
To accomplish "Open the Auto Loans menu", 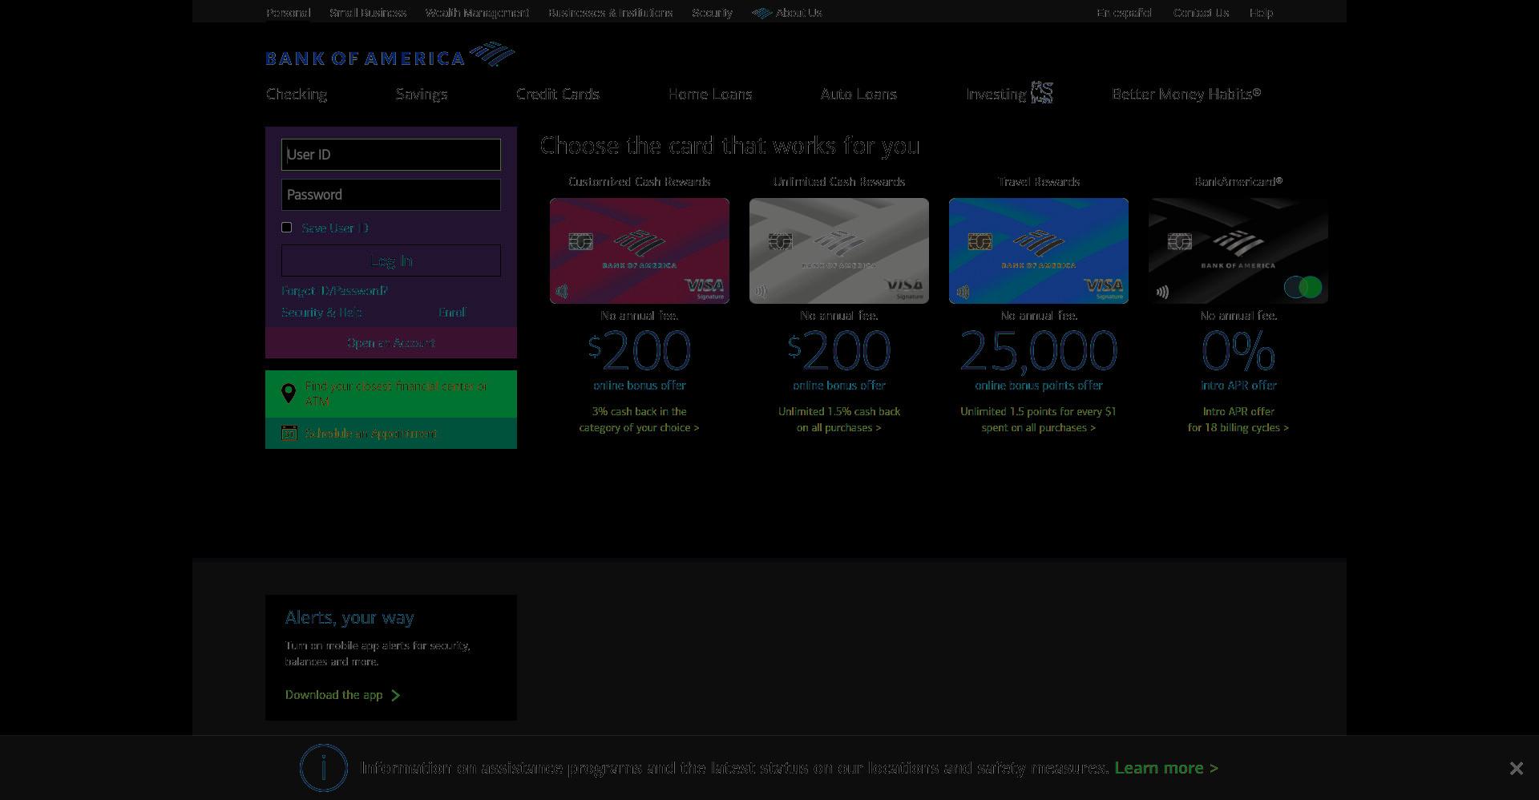I will click(858, 94).
